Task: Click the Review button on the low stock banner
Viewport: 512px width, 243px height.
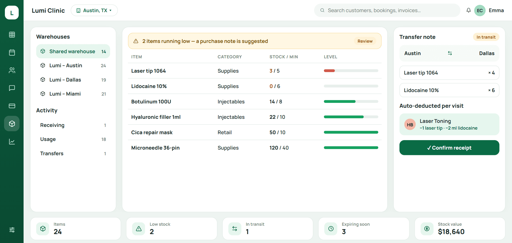Action: pos(365,41)
